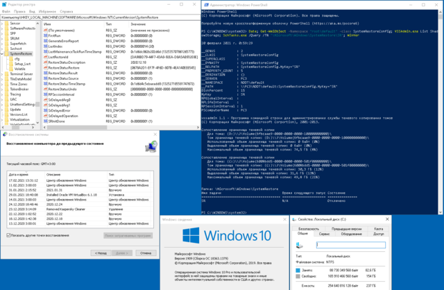
Task: Open the Оборудование tab
Action: (352, 234)
